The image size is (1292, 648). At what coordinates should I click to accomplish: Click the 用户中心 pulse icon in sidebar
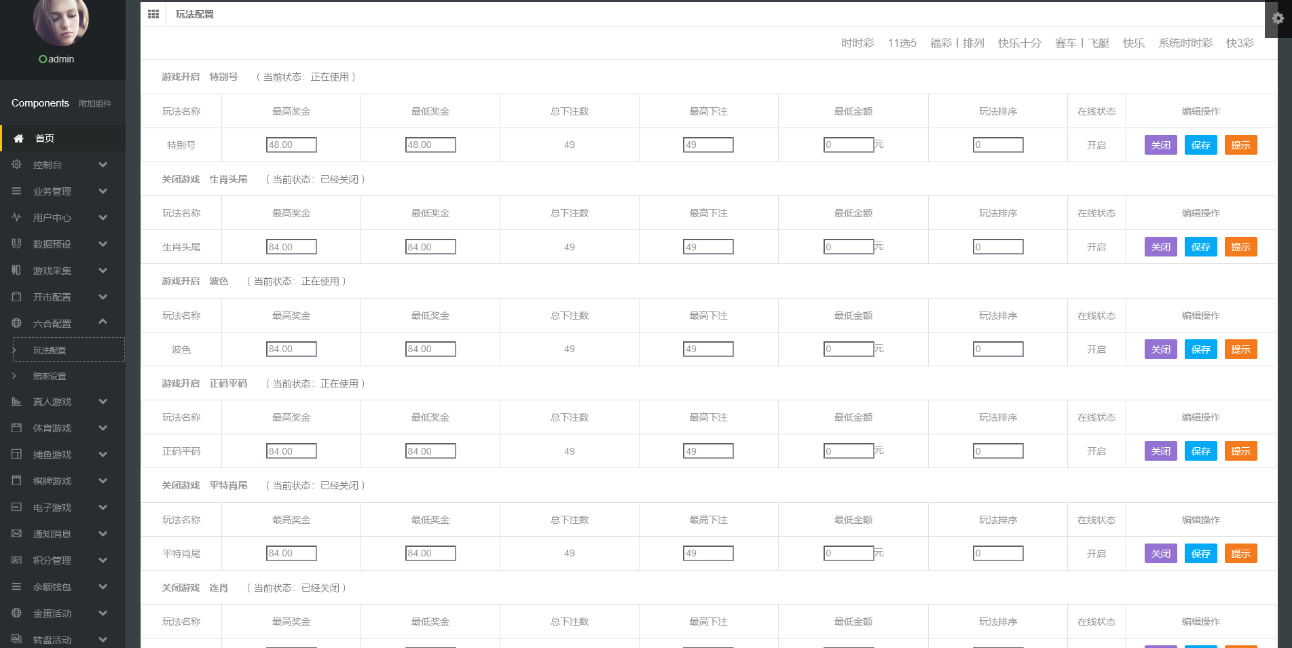17,218
